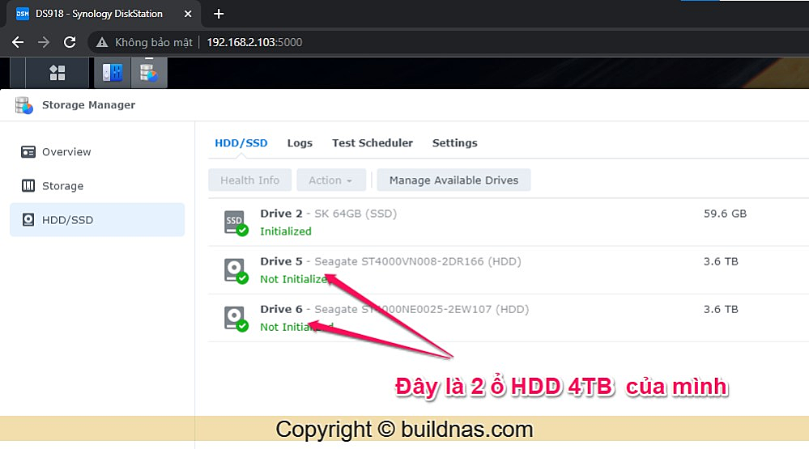The image size is (809, 449).
Task: Select the Drive 2 SSD icon
Action: click(236, 222)
